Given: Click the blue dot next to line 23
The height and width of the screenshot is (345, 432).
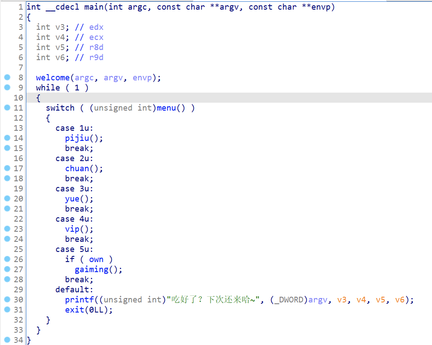Looking at the screenshot, I should [7, 229].
